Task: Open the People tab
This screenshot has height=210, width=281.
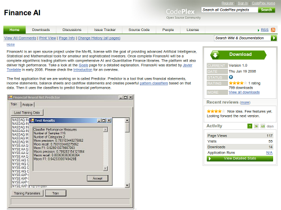Action: point(168,30)
